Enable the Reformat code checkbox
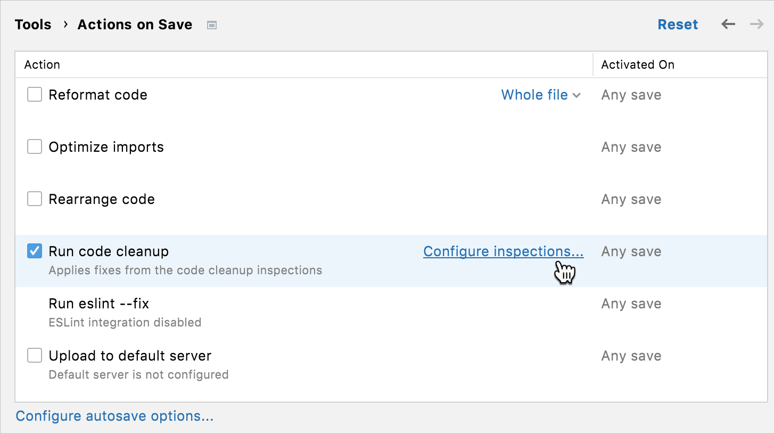The width and height of the screenshot is (774, 433). coord(35,95)
